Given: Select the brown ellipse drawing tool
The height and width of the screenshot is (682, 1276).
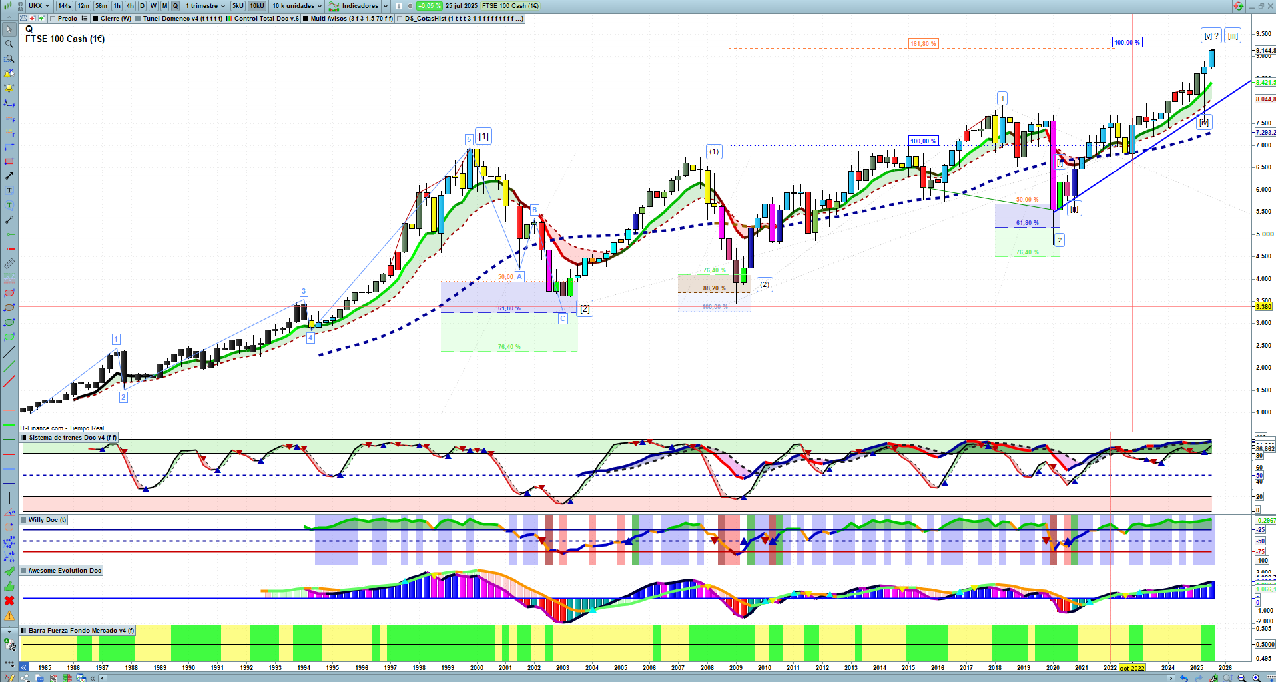Looking at the screenshot, I should tap(9, 308).
